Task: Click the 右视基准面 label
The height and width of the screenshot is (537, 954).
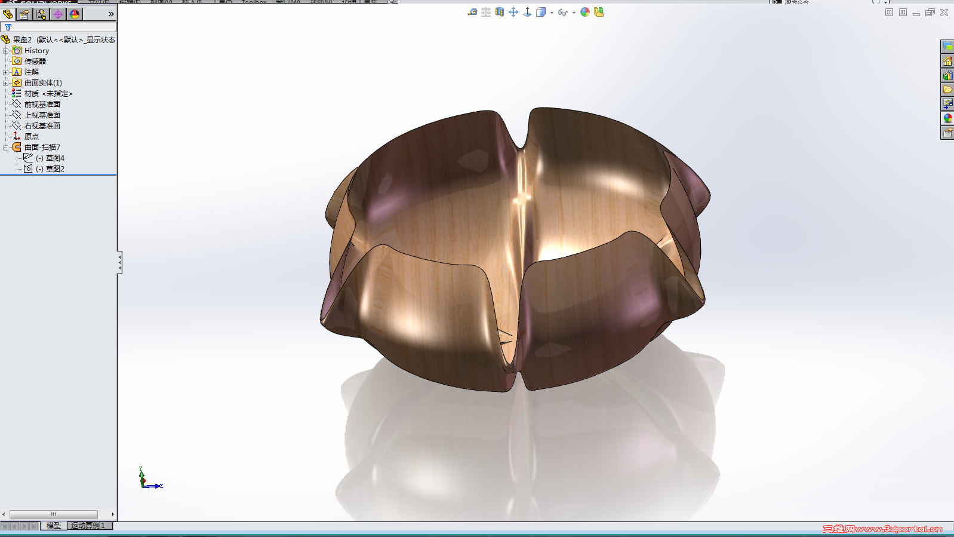Action: (x=42, y=126)
